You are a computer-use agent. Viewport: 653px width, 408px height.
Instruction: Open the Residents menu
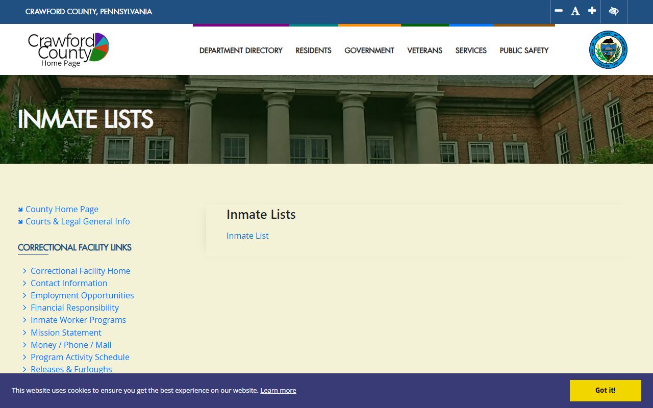tap(313, 50)
